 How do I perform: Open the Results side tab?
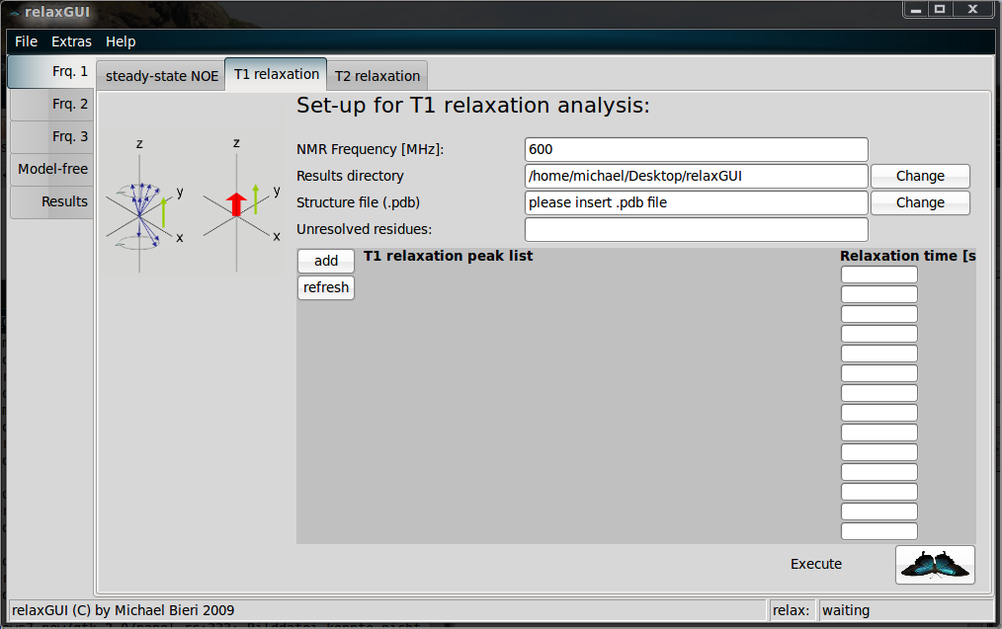(x=52, y=201)
